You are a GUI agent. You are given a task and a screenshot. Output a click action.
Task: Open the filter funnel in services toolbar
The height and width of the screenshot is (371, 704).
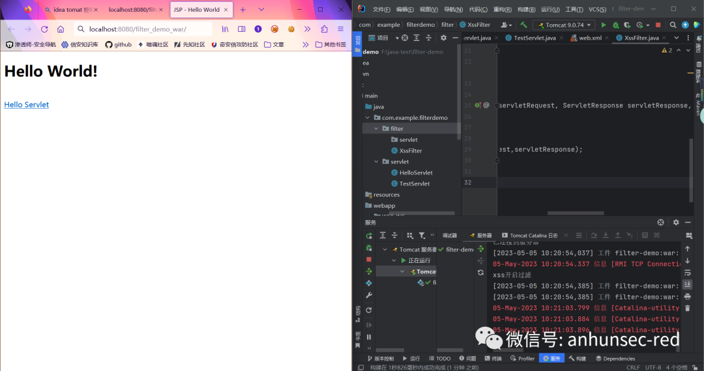422,236
